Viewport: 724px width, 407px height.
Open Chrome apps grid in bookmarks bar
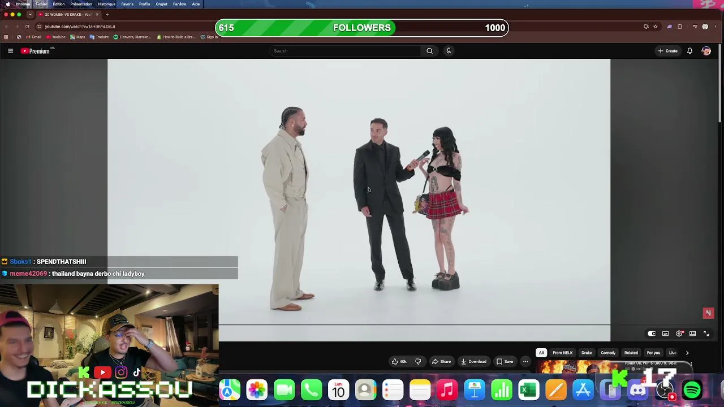6,37
